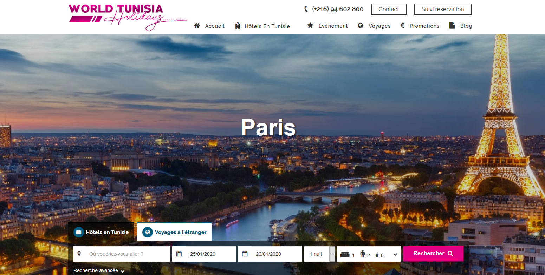Open the Promotions menu item
This screenshot has width=545, height=275.
[424, 26]
